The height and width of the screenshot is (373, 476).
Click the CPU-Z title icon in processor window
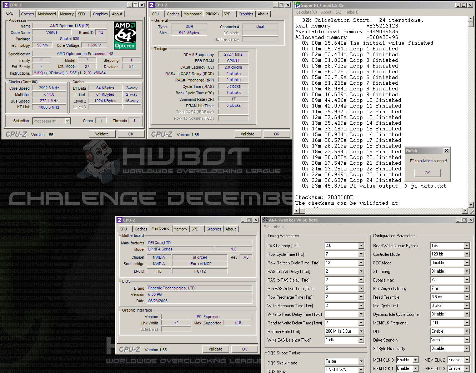[6, 5]
